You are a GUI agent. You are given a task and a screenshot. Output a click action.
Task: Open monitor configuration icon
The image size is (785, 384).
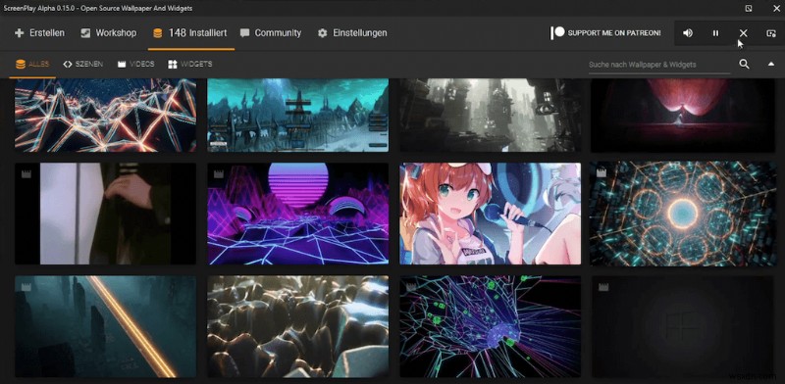771,33
